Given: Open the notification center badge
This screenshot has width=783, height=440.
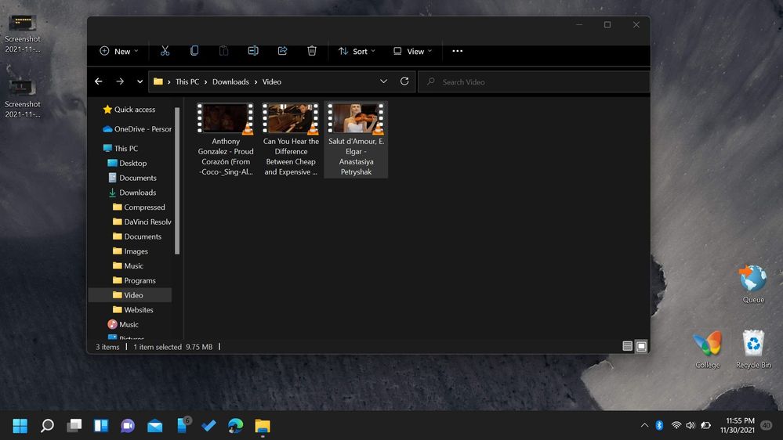Looking at the screenshot, I should pyautogui.click(x=766, y=426).
